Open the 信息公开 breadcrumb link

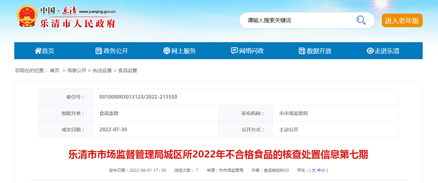(77, 70)
